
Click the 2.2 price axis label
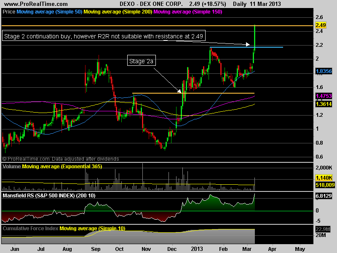pyautogui.click(x=319, y=45)
